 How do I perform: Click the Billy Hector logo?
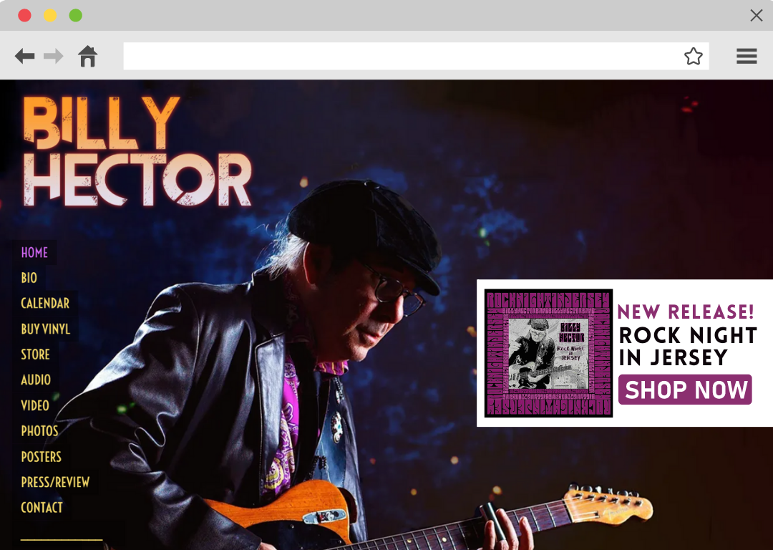[x=137, y=151]
